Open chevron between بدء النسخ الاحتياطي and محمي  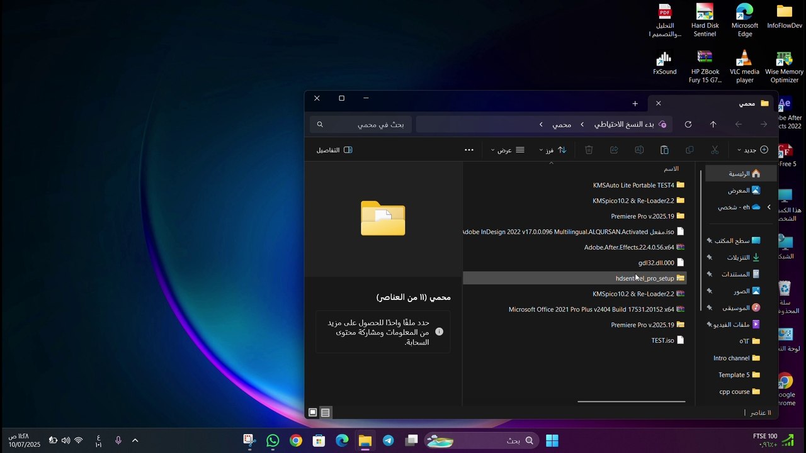(x=582, y=125)
